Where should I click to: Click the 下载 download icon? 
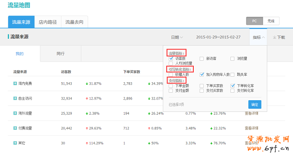(x=275, y=37)
